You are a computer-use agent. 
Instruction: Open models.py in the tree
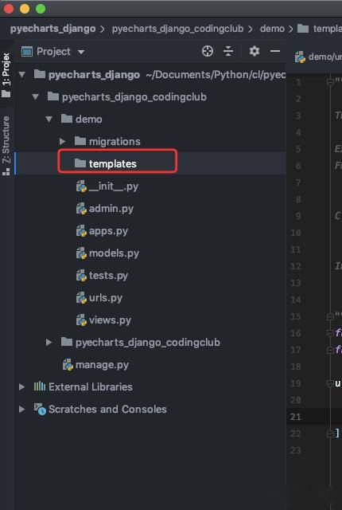coord(114,253)
